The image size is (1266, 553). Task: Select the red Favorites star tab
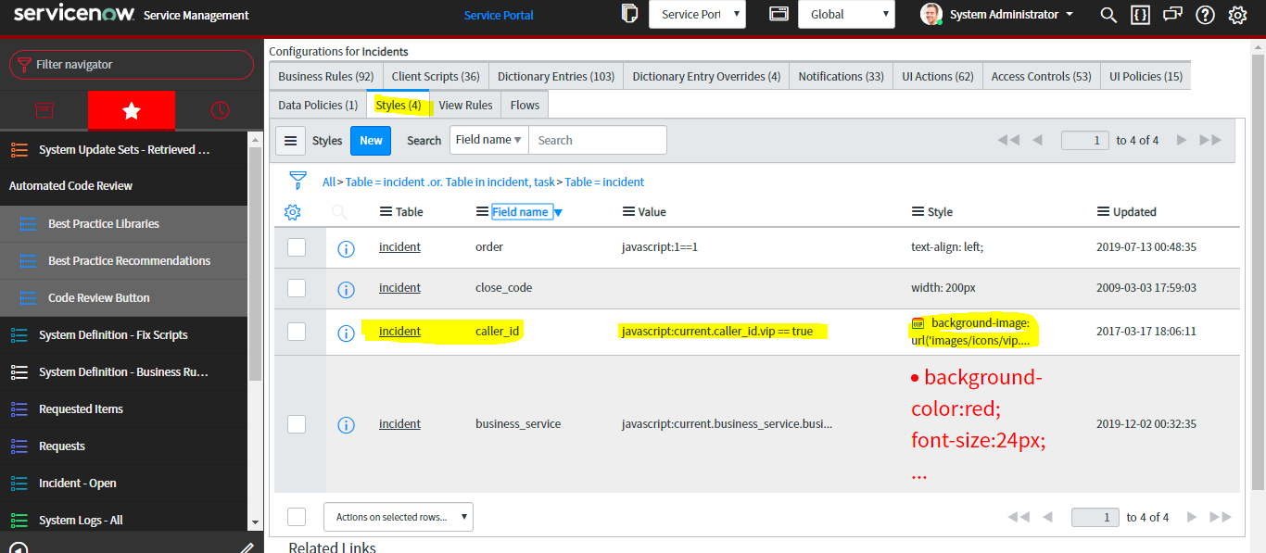click(x=131, y=109)
